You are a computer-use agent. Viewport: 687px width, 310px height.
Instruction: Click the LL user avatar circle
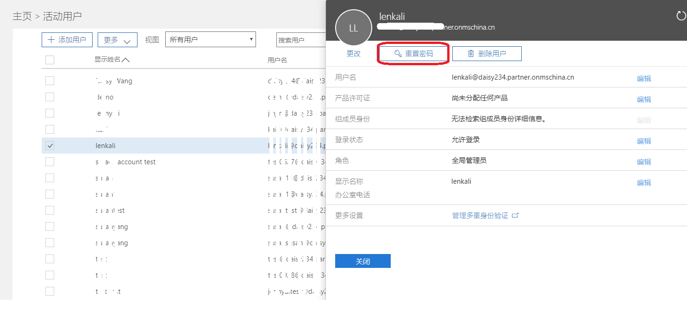point(353,28)
